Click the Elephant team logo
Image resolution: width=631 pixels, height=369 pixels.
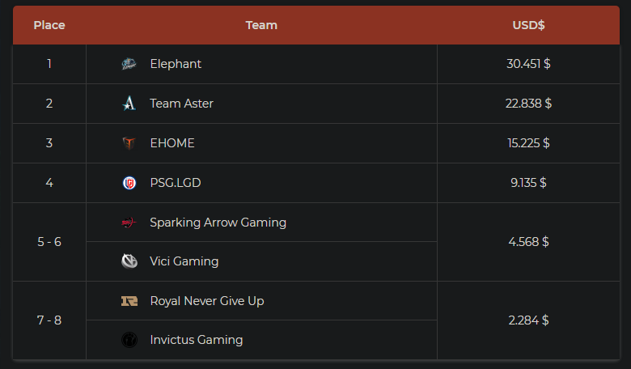point(129,64)
